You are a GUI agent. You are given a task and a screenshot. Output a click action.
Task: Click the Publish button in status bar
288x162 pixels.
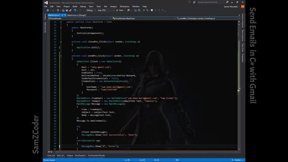tap(238, 160)
